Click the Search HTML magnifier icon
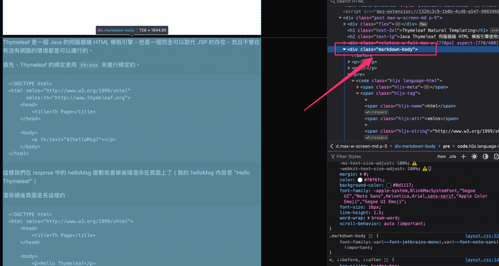This screenshot has height=266, width=499. (332, 1)
